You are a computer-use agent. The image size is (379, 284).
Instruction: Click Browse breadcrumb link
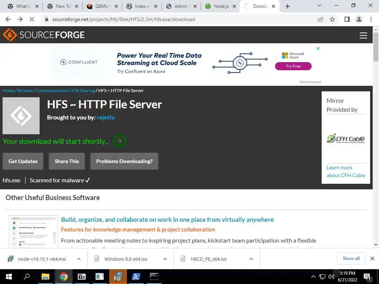click(x=25, y=91)
